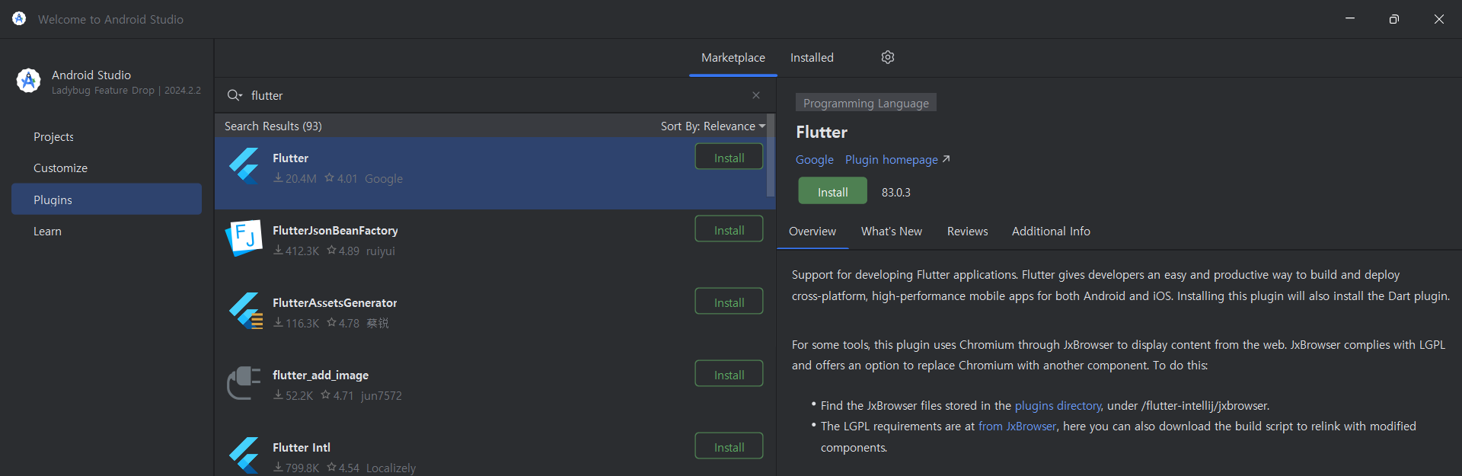Select the Flutter plugin logo

tap(244, 165)
